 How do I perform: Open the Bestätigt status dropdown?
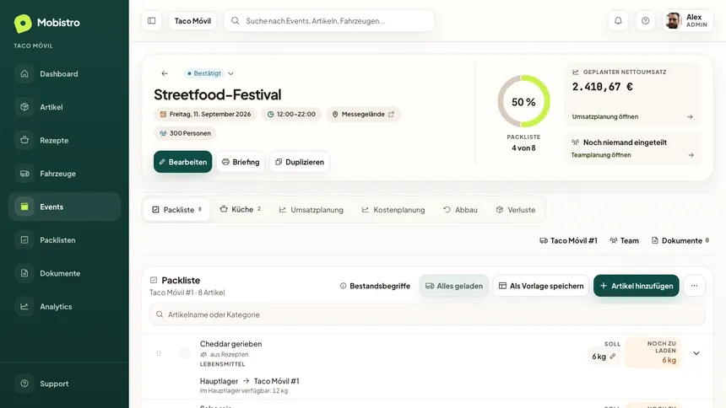209,73
